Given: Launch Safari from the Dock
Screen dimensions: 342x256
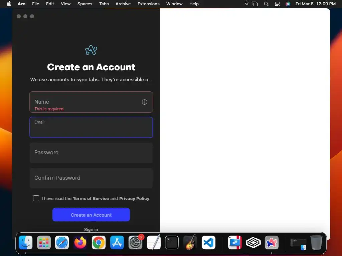Looking at the screenshot, I should point(62,243).
